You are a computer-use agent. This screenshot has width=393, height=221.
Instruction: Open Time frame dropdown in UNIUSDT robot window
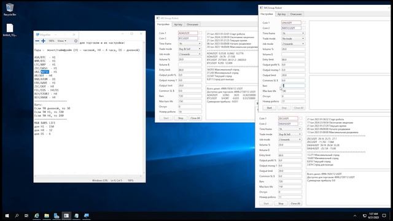[x=294, y=33]
